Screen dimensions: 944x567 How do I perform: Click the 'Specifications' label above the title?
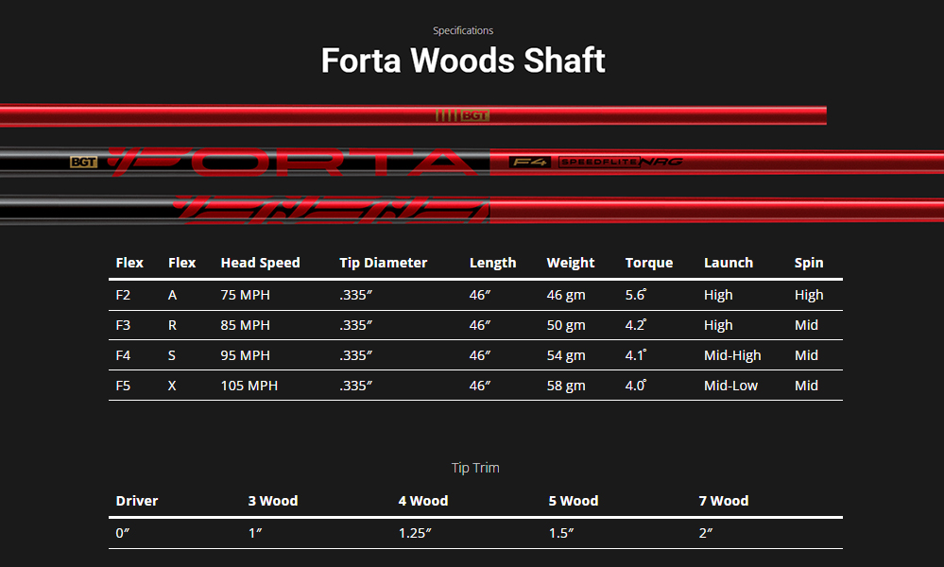click(x=463, y=30)
